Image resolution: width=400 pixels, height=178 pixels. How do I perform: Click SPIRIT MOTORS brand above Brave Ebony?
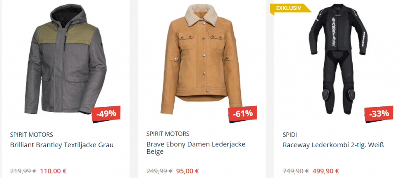(168, 134)
